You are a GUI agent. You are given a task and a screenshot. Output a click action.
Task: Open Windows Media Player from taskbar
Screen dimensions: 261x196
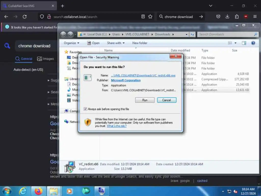70,191
